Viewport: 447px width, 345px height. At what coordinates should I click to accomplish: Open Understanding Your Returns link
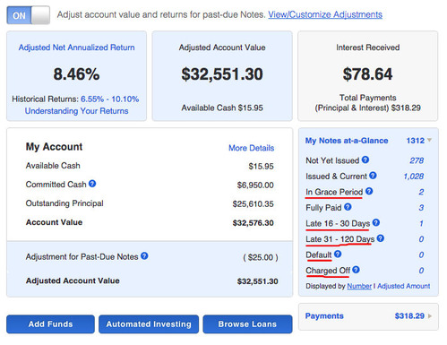pos(76,111)
